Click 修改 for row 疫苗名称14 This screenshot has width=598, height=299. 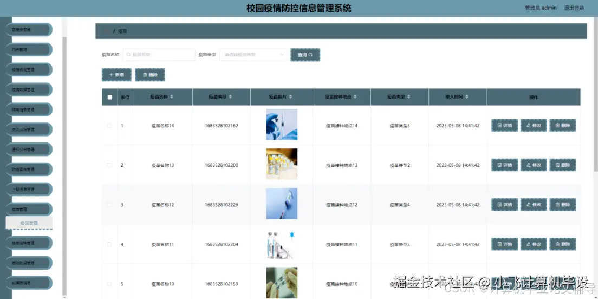(534, 126)
